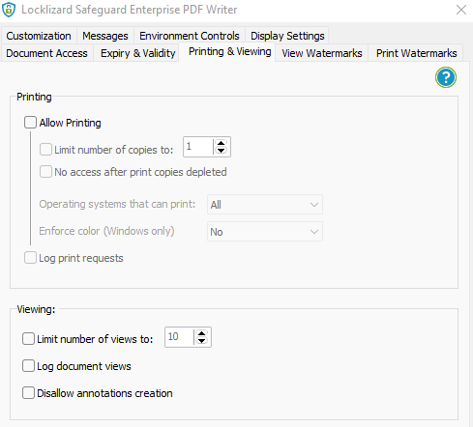The height and width of the screenshot is (427, 473).
Task: Tick Limit number of views to checkbox
Action: click(28, 339)
